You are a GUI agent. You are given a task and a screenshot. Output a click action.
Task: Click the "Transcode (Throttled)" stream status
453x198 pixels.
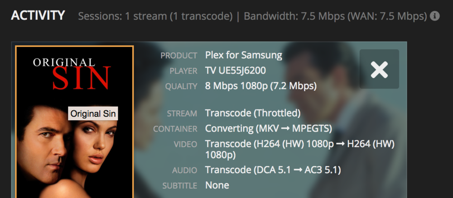(253, 113)
